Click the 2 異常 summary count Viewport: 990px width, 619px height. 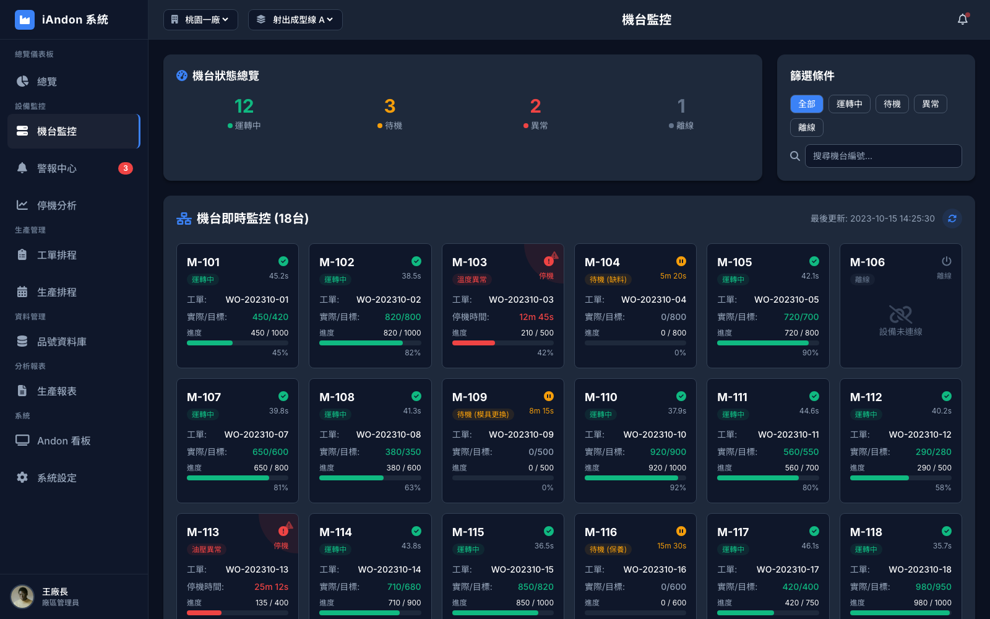coord(536,106)
